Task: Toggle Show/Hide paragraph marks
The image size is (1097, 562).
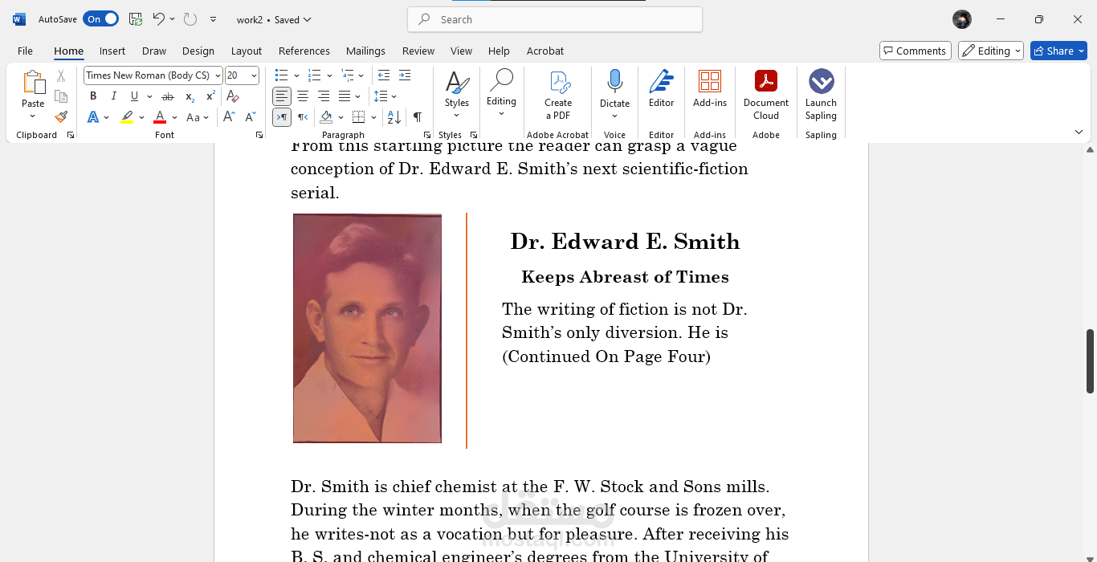Action: pyautogui.click(x=418, y=117)
